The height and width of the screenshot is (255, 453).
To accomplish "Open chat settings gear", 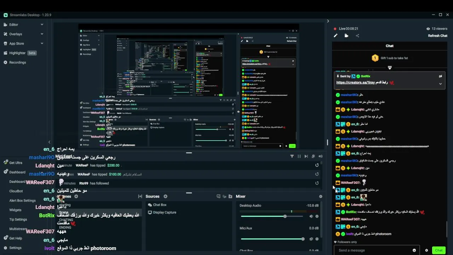I will click(x=426, y=250).
